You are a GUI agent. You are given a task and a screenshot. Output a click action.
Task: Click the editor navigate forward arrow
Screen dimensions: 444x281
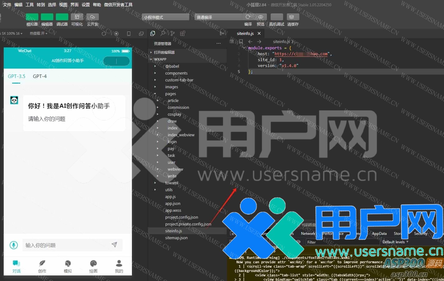259,41
